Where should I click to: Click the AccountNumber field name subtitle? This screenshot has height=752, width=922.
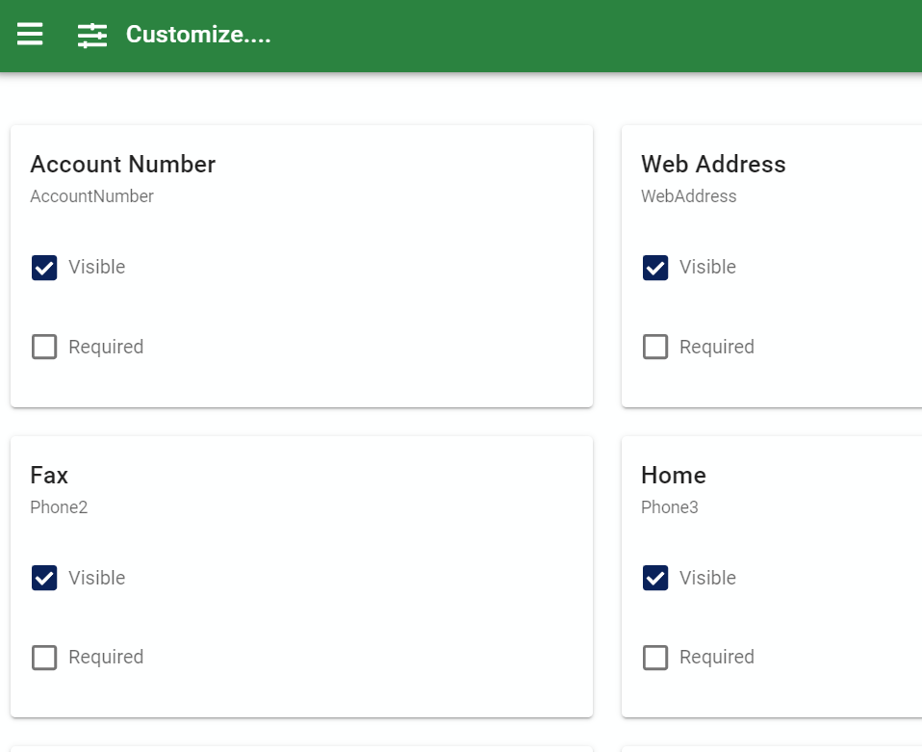click(x=91, y=196)
